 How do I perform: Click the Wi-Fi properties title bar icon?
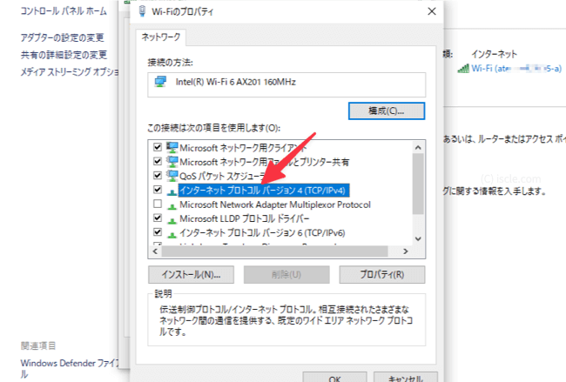coord(142,11)
